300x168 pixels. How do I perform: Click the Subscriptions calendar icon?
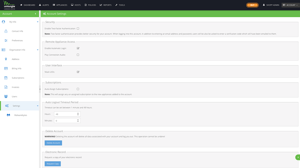click(6, 78)
